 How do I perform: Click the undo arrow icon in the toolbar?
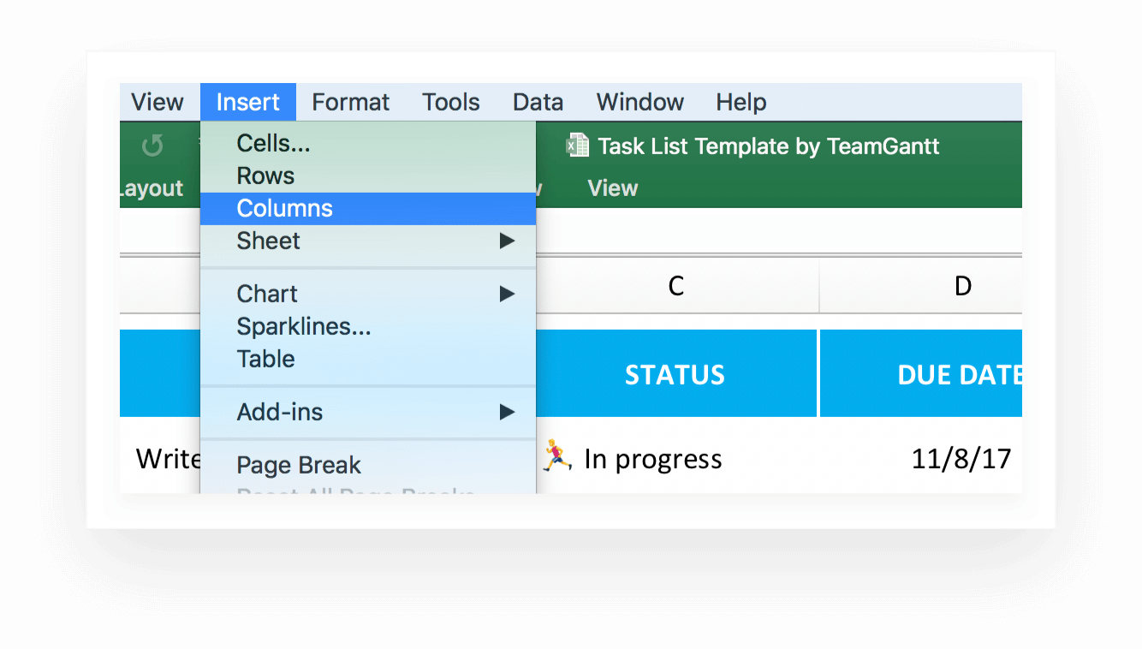(152, 146)
